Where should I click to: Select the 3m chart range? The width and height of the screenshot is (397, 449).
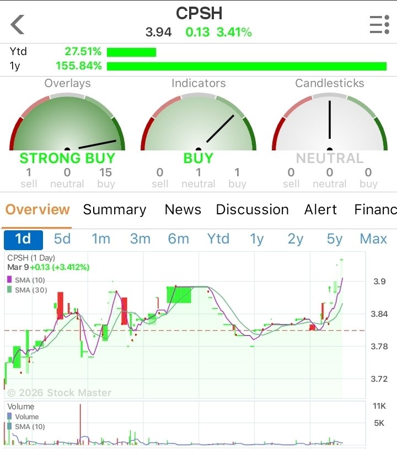(140, 239)
